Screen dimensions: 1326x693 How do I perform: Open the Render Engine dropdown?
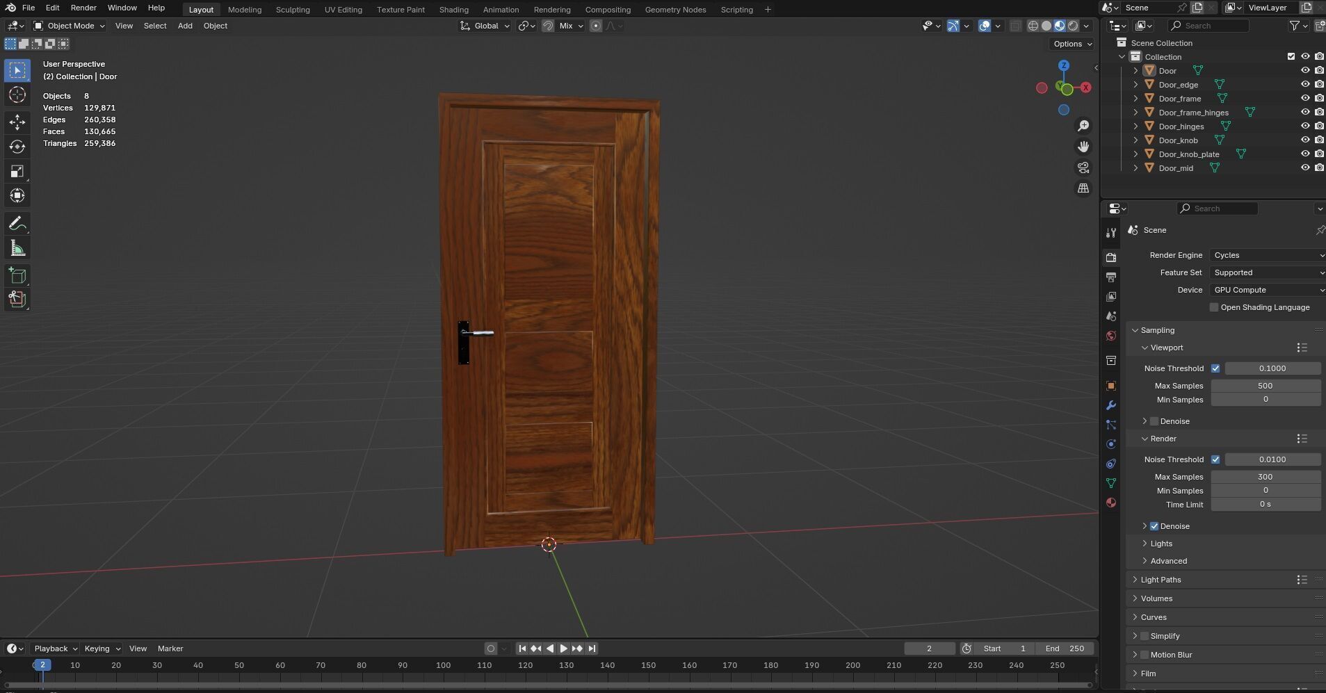click(x=1267, y=255)
